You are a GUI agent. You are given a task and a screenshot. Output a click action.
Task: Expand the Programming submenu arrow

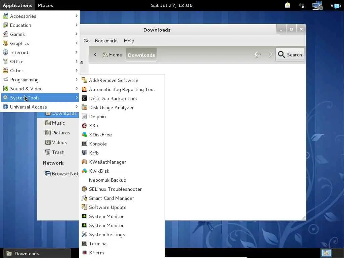76,79
